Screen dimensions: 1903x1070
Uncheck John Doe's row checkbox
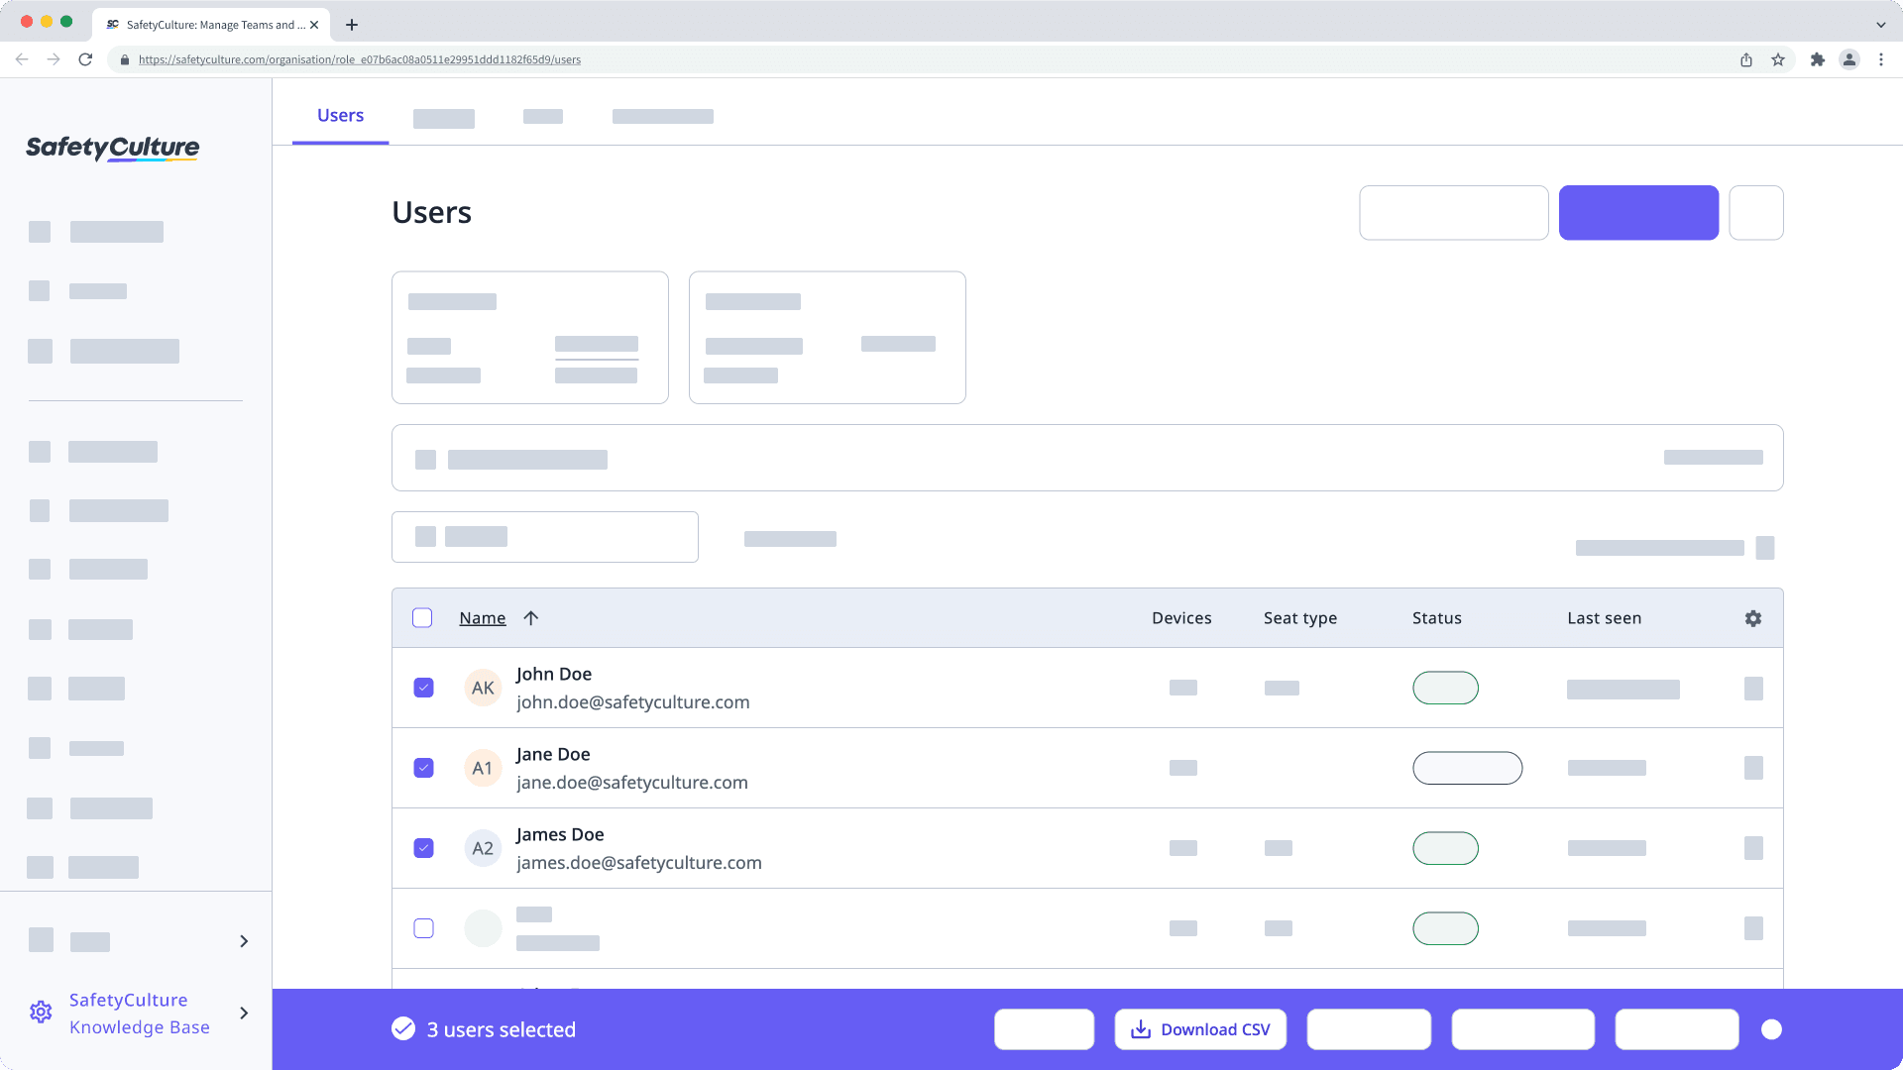pyautogui.click(x=423, y=687)
